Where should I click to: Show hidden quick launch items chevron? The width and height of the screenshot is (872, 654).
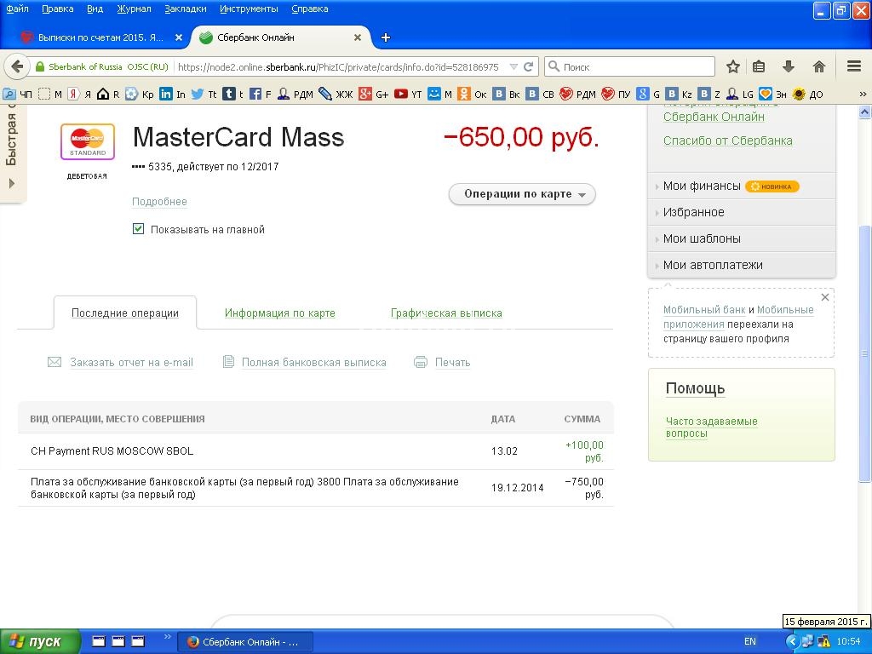[x=168, y=637]
